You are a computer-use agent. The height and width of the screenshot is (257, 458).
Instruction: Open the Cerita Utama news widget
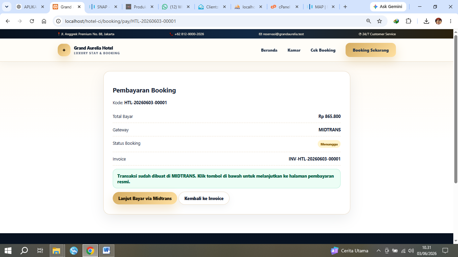(x=349, y=251)
